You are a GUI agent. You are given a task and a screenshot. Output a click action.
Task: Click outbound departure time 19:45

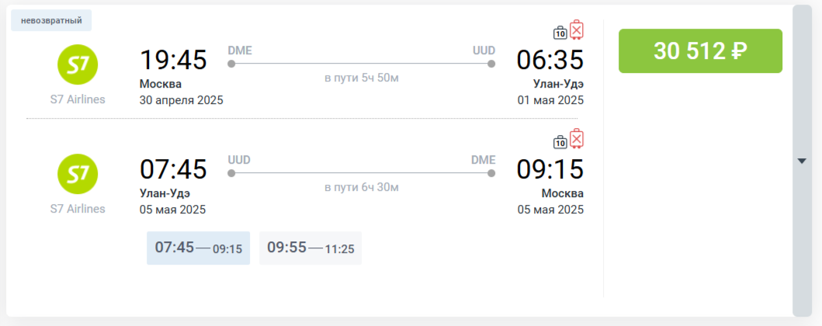(173, 60)
